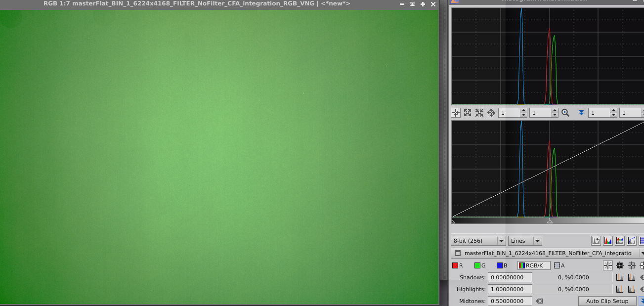644x306 pixels.
Task: Click the magnifier zoom 1:1 icon
Action: (x=565, y=113)
